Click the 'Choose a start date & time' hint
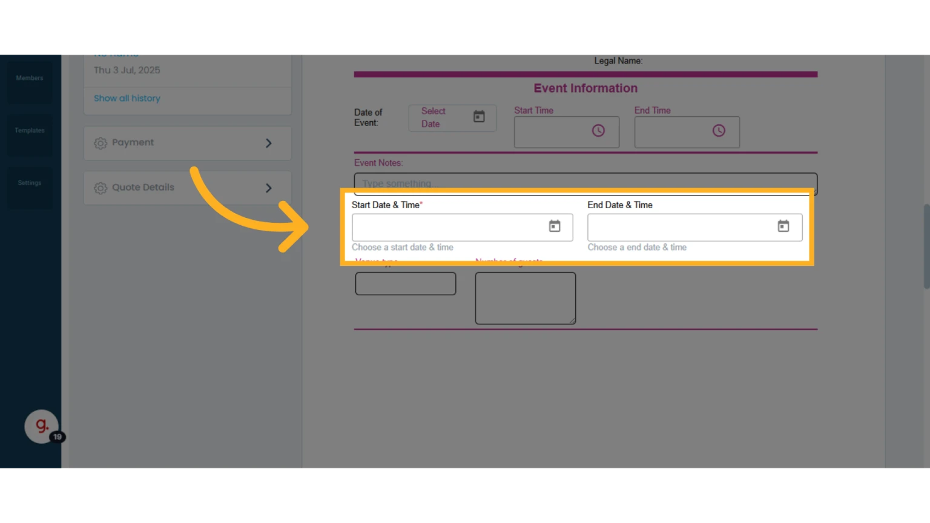 click(403, 247)
